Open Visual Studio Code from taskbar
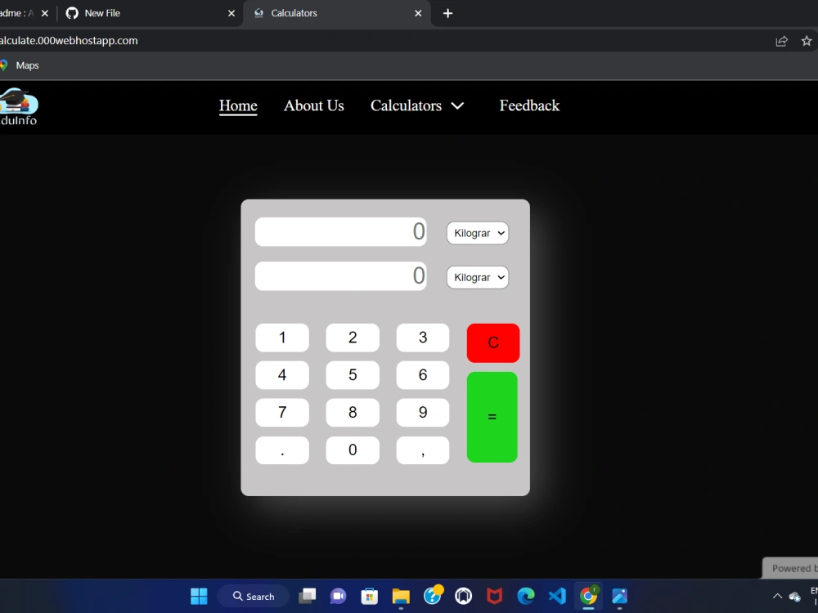 [557, 596]
